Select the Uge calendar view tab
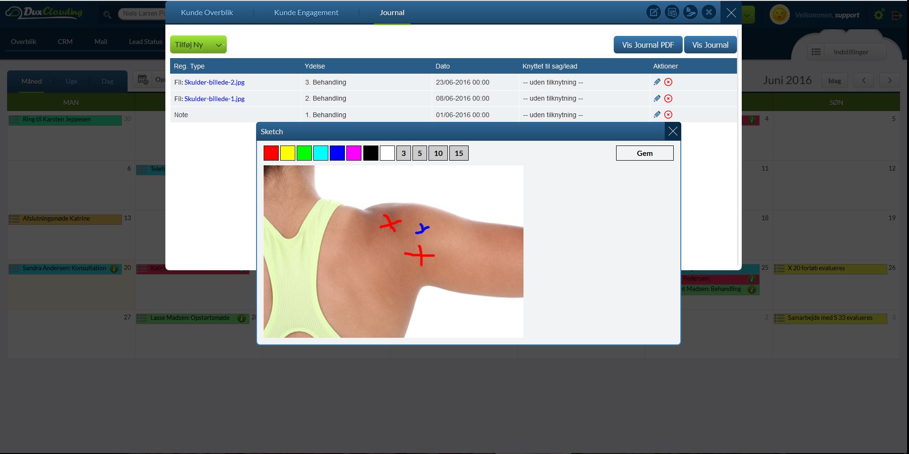 pos(71,81)
